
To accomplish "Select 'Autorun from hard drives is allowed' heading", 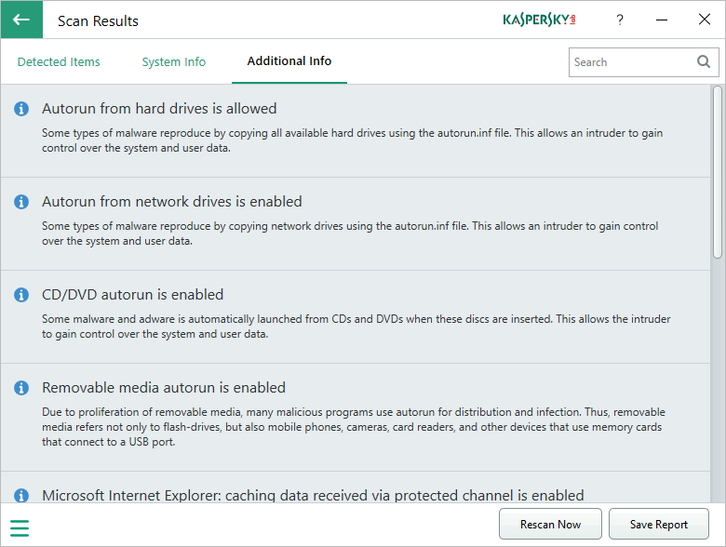I will pyautogui.click(x=159, y=109).
